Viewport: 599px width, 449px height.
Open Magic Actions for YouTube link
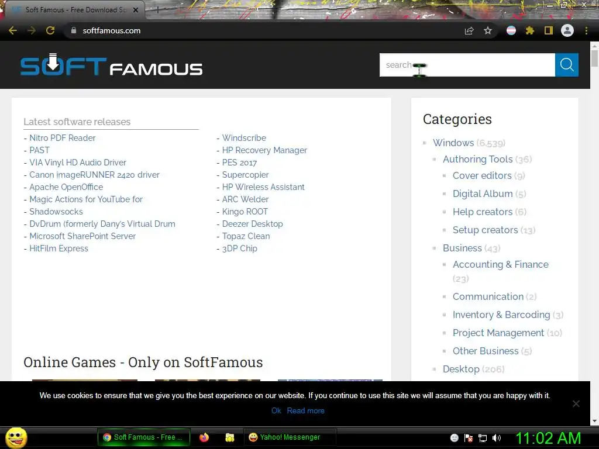(86, 199)
